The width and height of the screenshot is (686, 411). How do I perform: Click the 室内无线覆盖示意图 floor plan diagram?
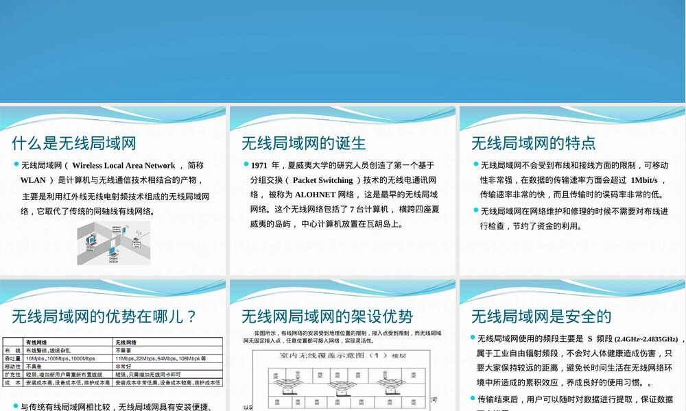coord(341,379)
